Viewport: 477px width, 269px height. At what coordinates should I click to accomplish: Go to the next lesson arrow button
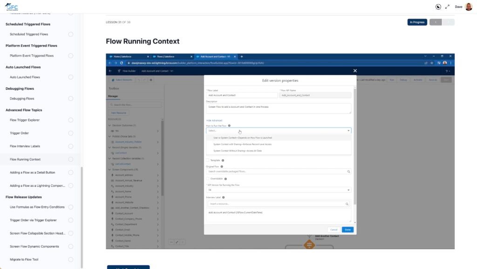[449, 22]
